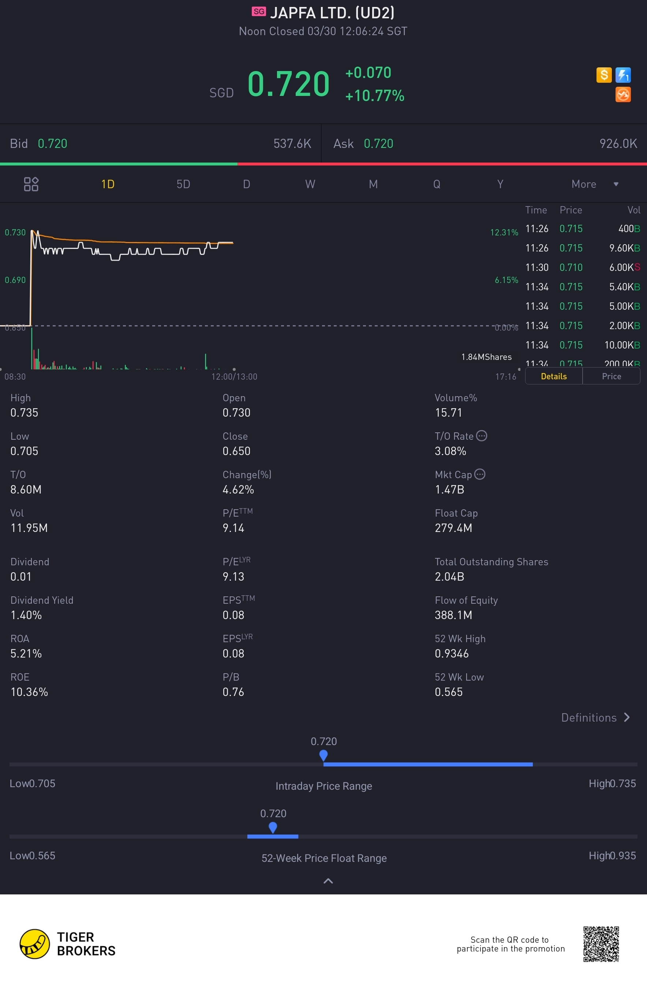
Task: Tap the Intraday Price Range marker
Action: (323, 755)
